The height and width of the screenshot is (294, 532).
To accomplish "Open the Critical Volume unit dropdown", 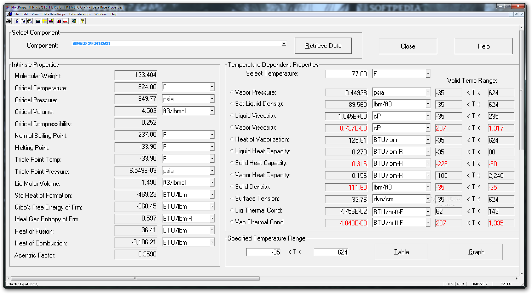I will click(212, 111).
